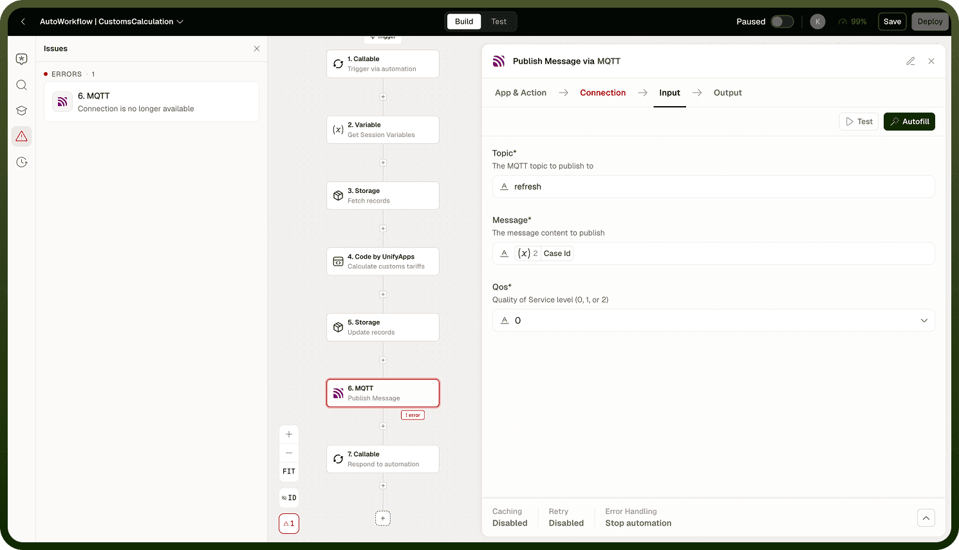Zoom in on the workflow canvas
This screenshot has width=959, height=550.
click(289, 434)
